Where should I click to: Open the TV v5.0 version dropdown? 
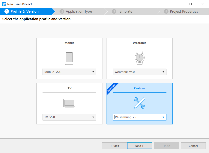pyautogui.click(x=93, y=117)
